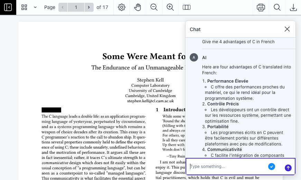
Task: Click the email stephen.kell@cl.cam.ac.uk
Action: click(150, 101)
